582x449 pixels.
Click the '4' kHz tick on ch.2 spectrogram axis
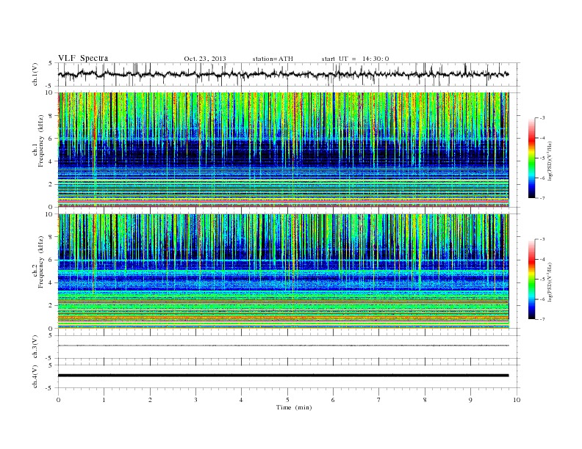click(51, 282)
